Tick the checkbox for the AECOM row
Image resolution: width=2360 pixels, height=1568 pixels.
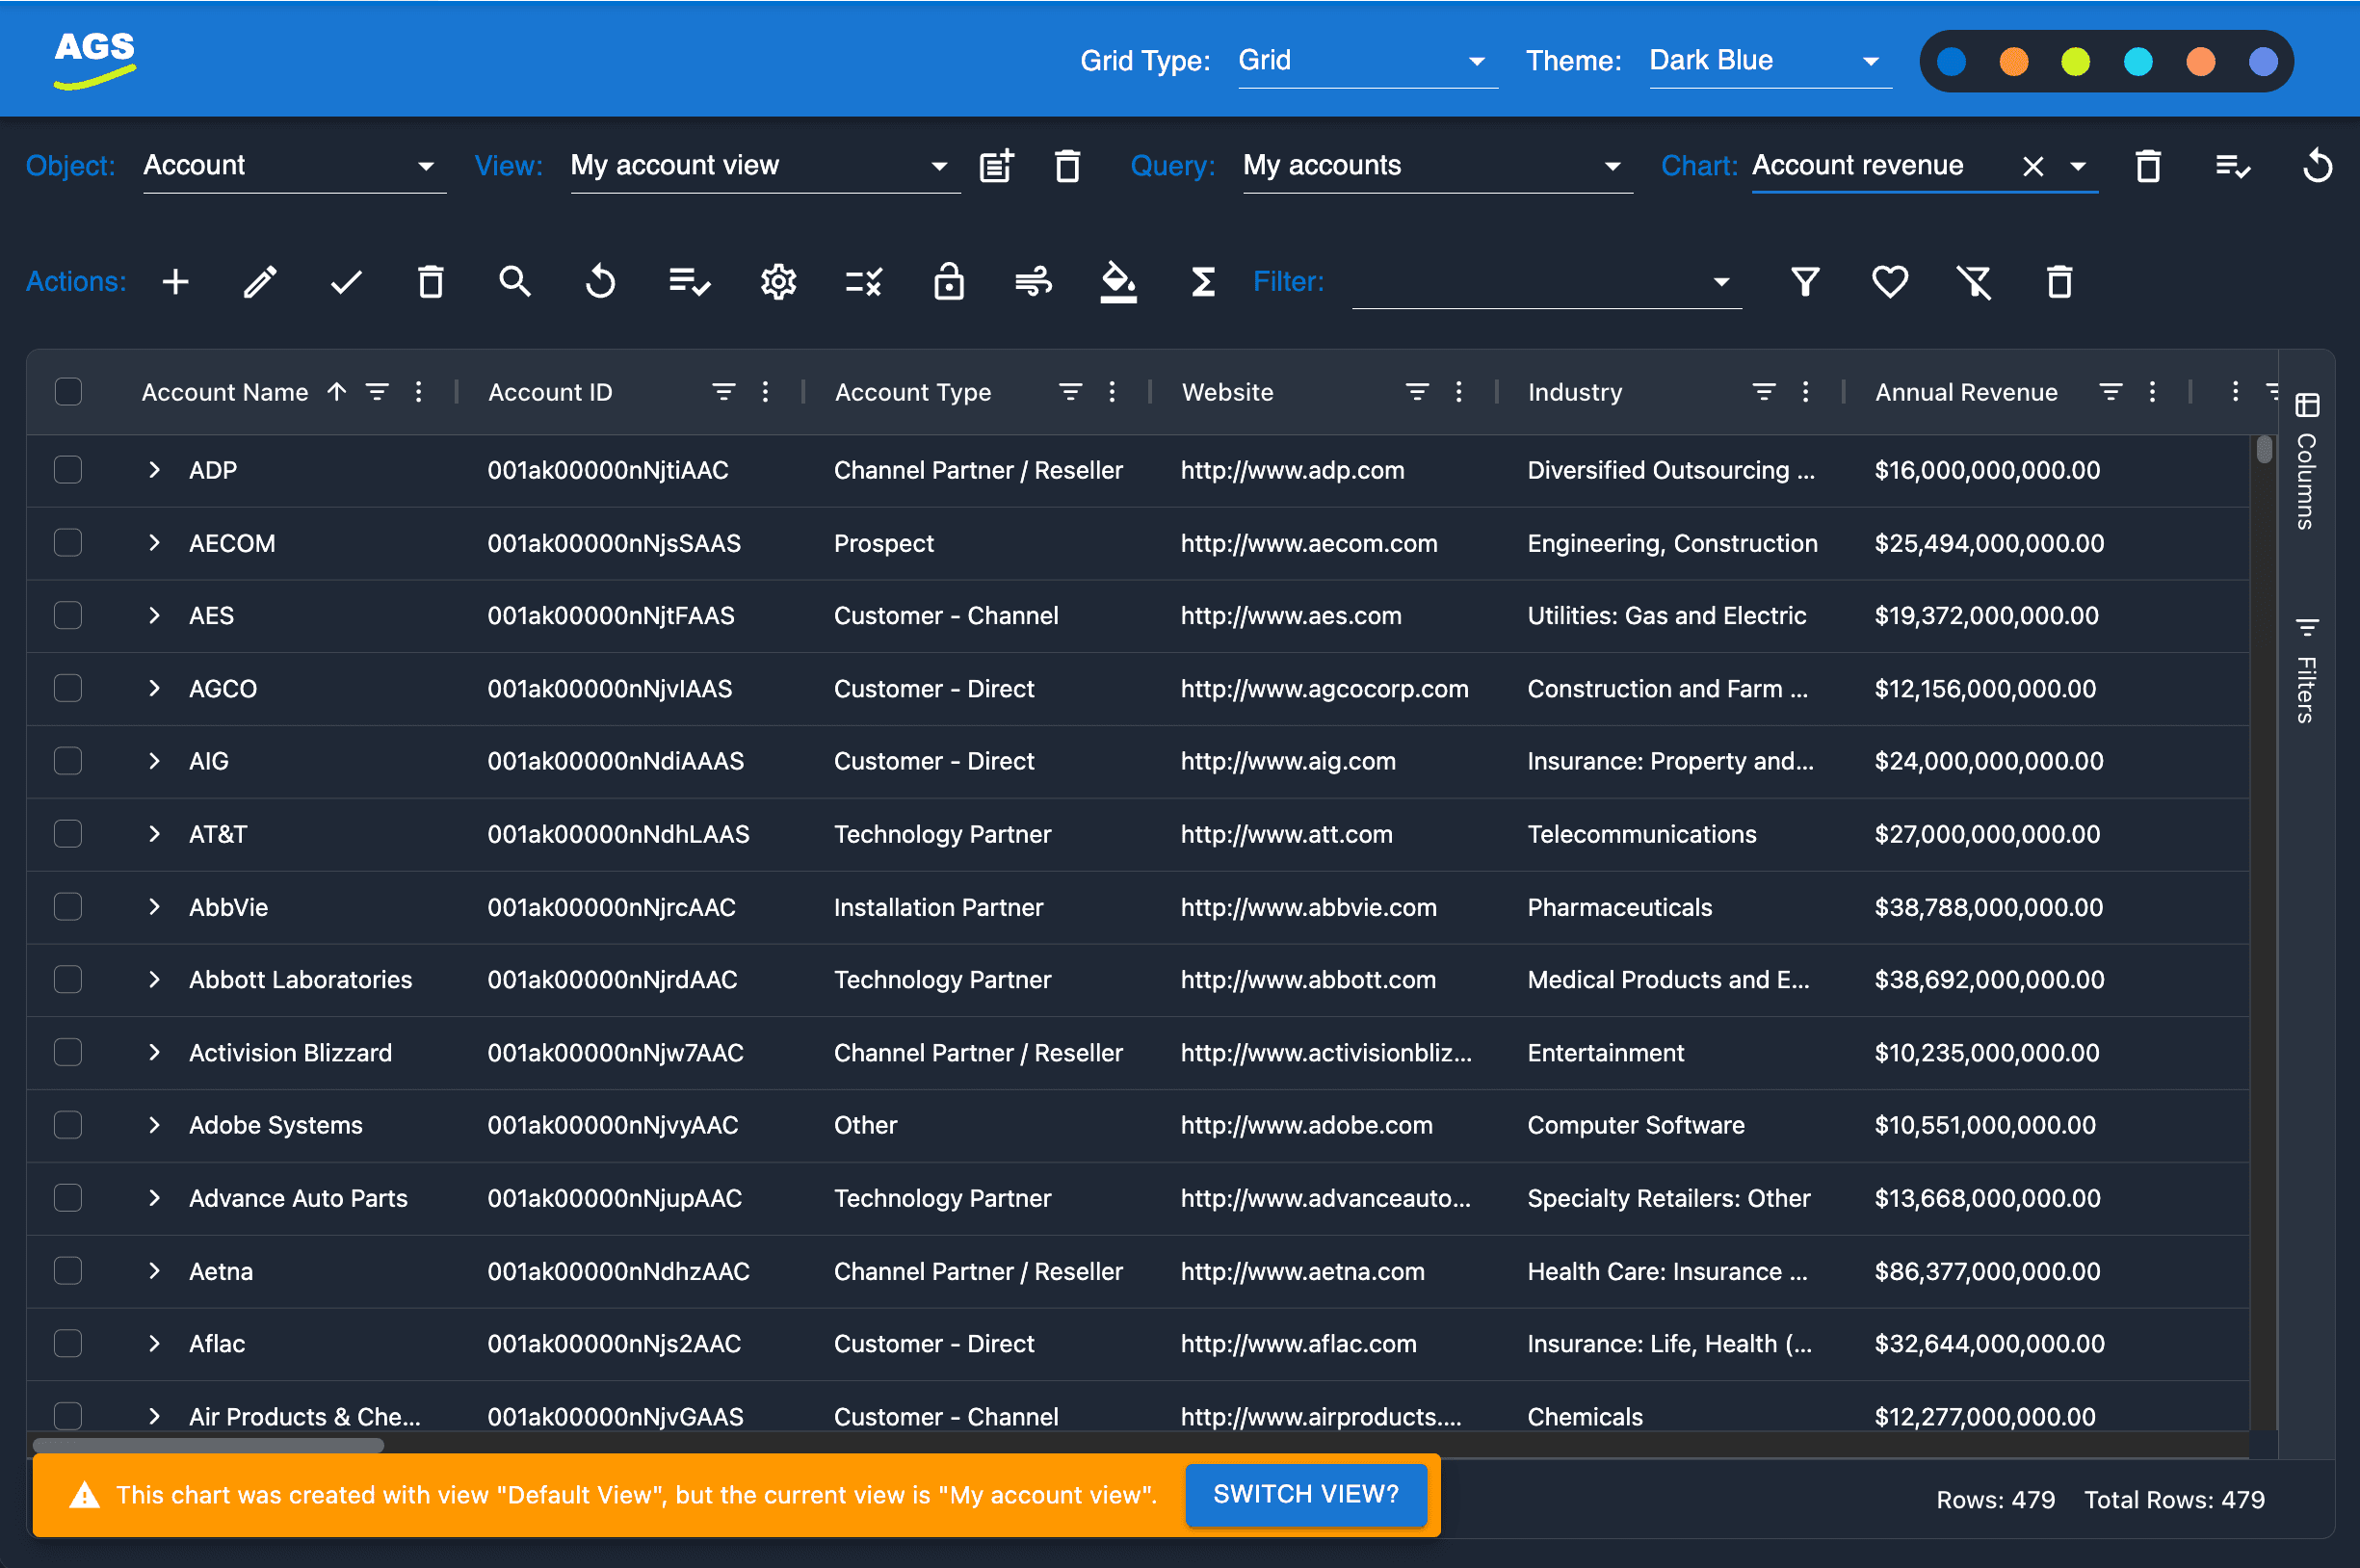click(x=68, y=543)
